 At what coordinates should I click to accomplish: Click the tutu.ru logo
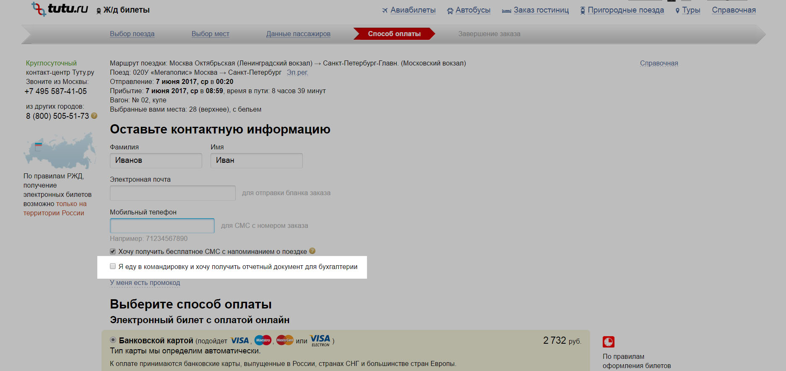60,9
